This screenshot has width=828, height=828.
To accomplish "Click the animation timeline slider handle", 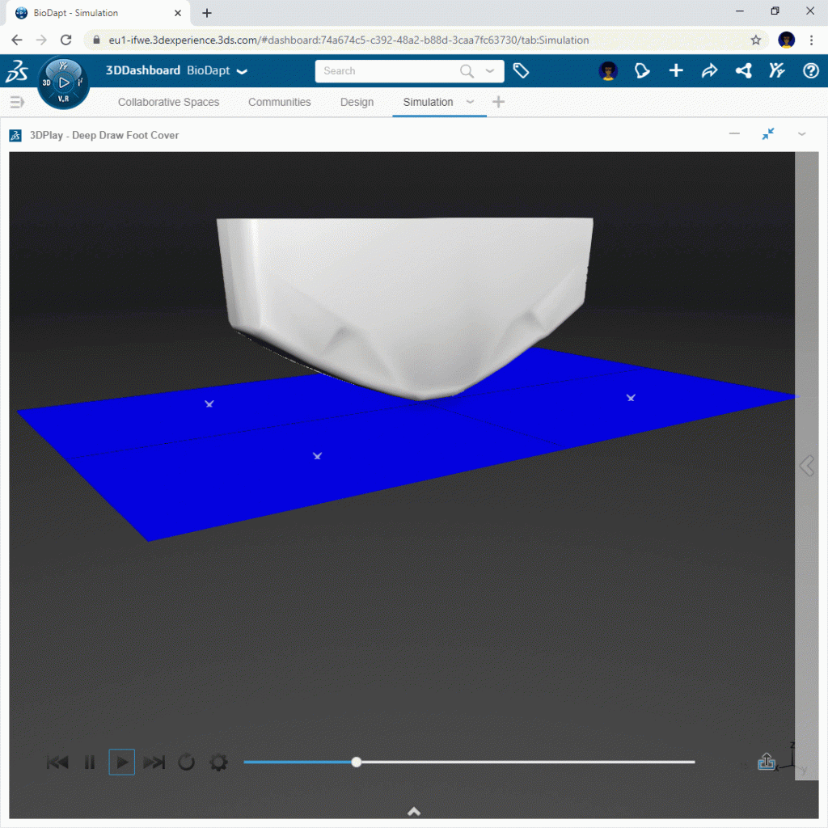I will click(x=357, y=762).
